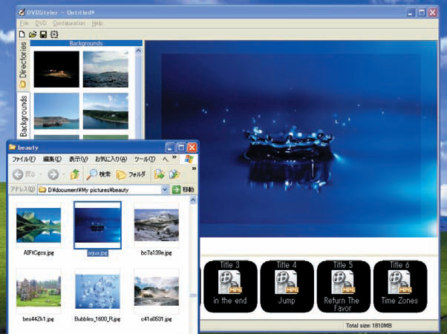This screenshot has width=447, height=334.
Task: Click the water drop menu preview canvas
Action: 291,139
